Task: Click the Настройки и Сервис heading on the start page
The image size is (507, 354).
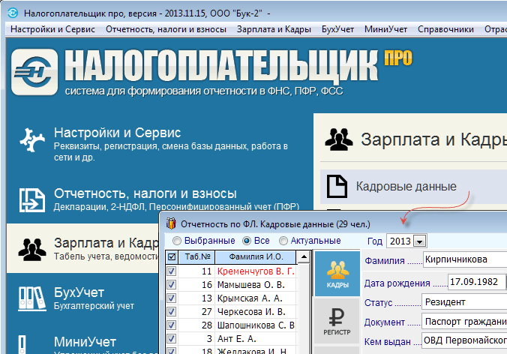Action: [x=117, y=133]
